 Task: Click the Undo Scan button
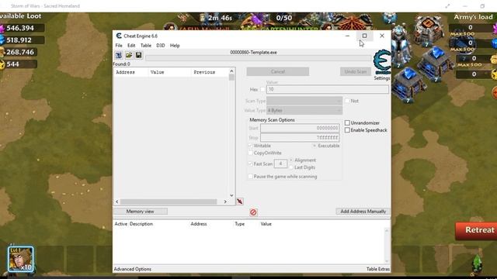[356, 71]
